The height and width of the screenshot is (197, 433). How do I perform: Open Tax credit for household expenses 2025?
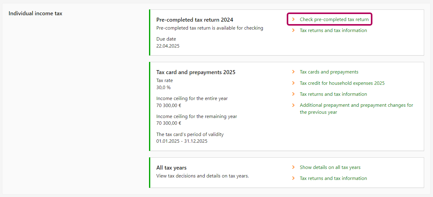pos(342,83)
